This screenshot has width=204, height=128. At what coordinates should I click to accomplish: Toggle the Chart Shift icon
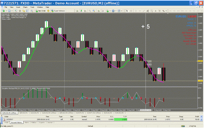click(103, 11)
